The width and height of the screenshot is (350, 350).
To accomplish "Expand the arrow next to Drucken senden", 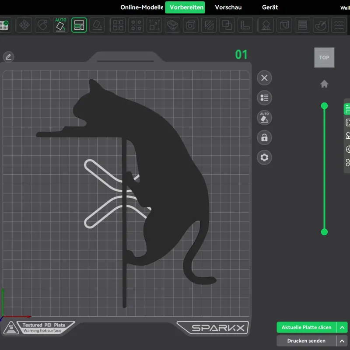I will (342, 341).
